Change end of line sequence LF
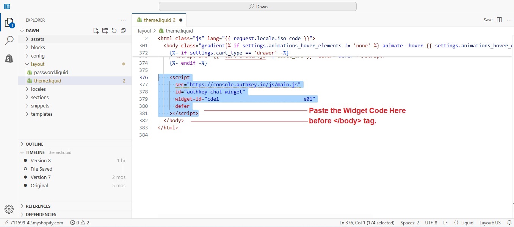This screenshot has height=227, width=514. click(x=445, y=223)
